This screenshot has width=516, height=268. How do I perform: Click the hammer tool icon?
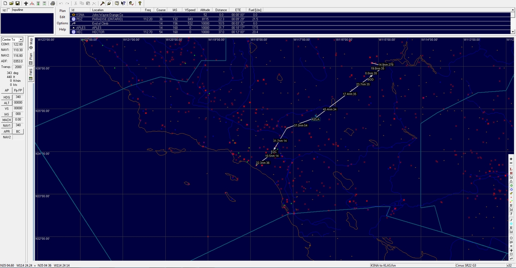tap(102, 3)
